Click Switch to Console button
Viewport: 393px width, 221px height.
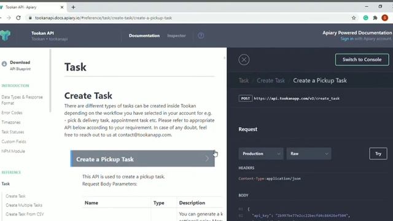362,60
